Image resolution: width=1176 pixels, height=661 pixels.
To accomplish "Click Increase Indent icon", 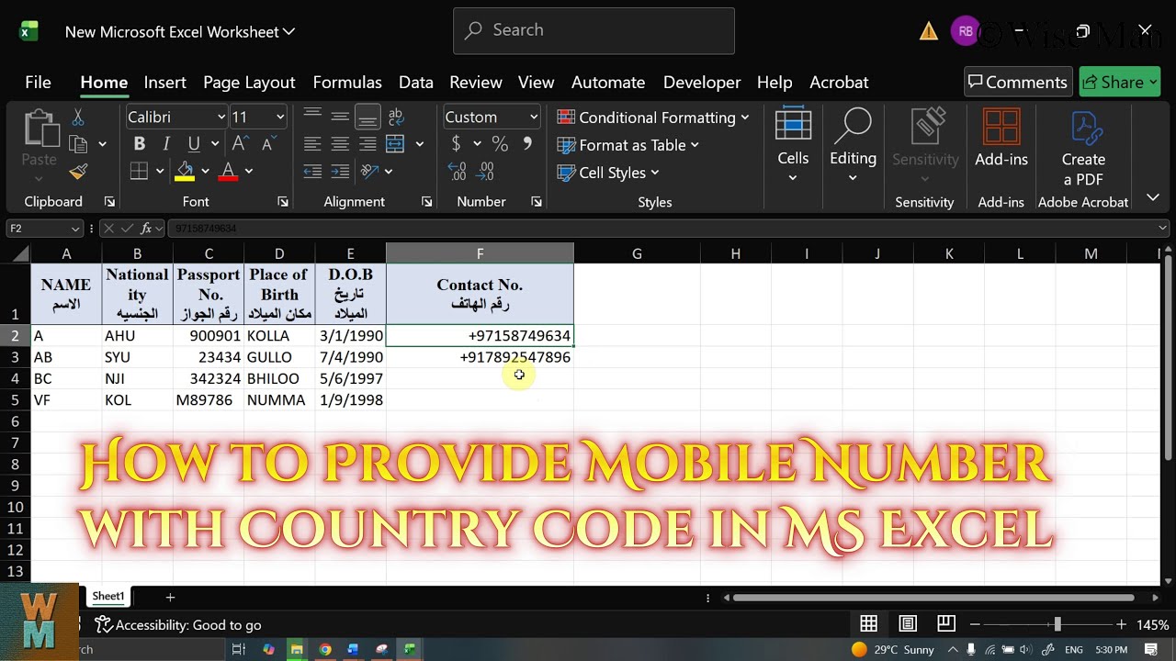I will coord(340,171).
